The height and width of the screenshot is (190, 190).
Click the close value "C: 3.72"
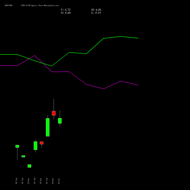[66, 9]
